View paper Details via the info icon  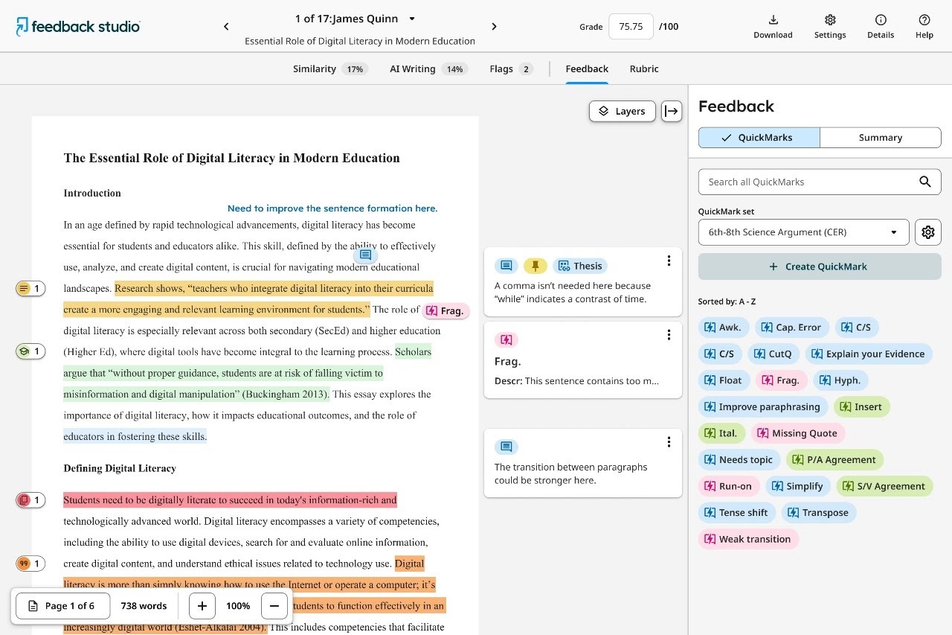pos(881,27)
